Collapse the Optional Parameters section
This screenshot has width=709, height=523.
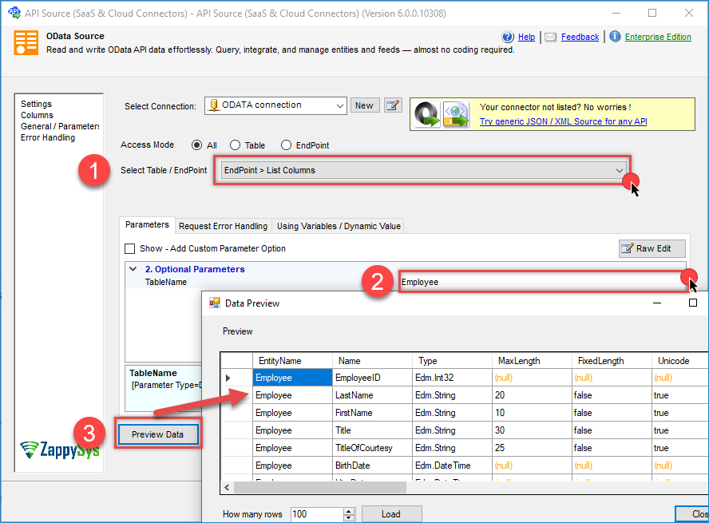[133, 269]
